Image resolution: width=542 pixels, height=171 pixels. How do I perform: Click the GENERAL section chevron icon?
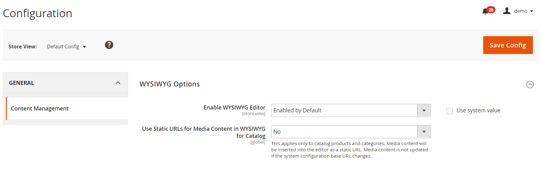point(118,83)
